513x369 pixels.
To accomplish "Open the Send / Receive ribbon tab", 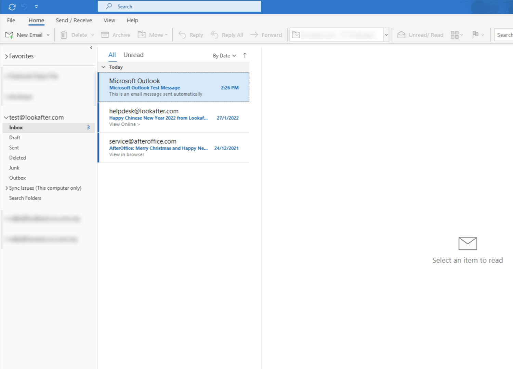I will [x=74, y=20].
